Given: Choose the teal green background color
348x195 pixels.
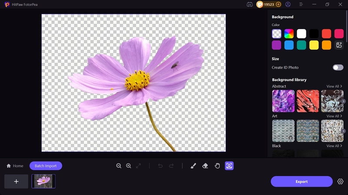Looking at the screenshot, I should coord(301,45).
